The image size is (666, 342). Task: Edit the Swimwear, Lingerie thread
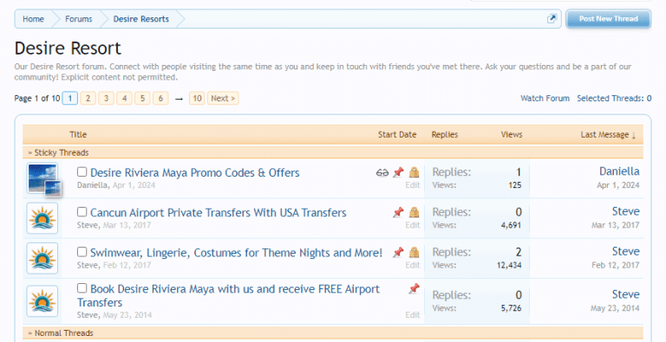coord(413,265)
